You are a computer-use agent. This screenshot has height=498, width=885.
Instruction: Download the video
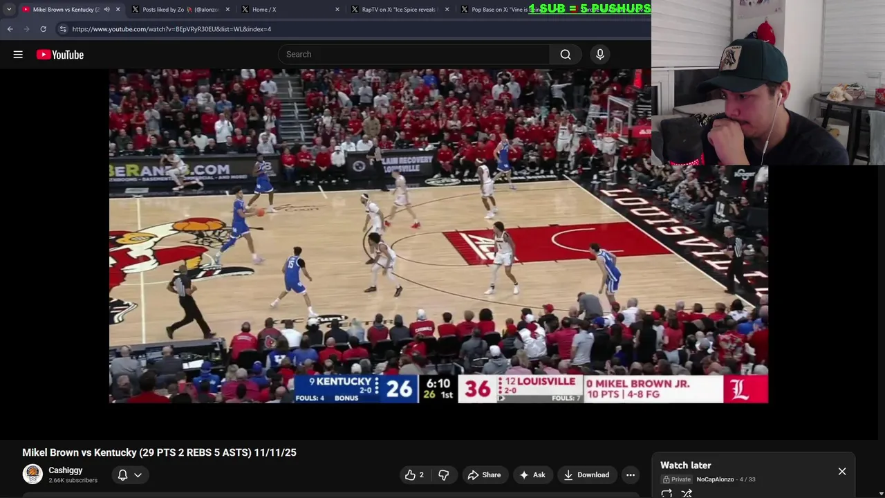click(587, 475)
